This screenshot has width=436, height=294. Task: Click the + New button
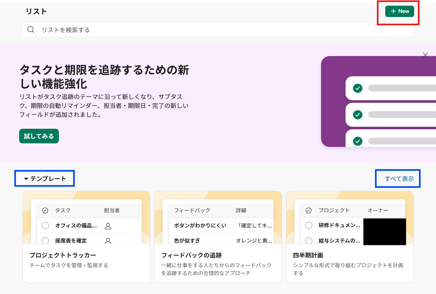[400, 11]
